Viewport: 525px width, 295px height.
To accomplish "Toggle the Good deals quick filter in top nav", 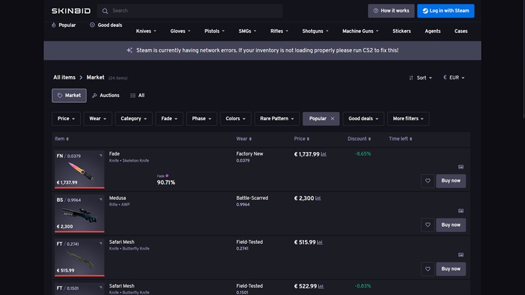I will pos(106,25).
